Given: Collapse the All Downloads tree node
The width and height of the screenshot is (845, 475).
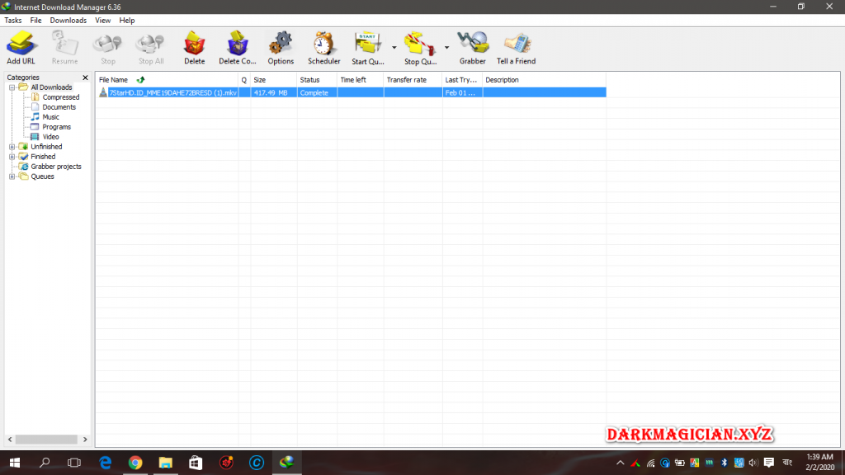Looking at the screenshot, I should [x=12, y=87].
